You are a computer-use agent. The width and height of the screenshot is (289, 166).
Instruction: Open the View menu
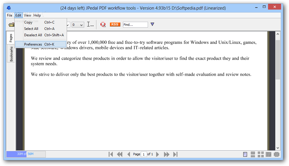[x=27, y=15]
